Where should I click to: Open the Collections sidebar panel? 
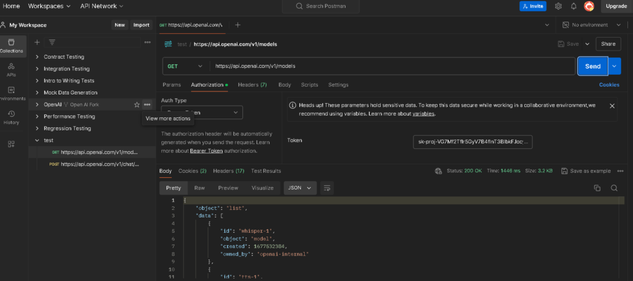(11, 46)
